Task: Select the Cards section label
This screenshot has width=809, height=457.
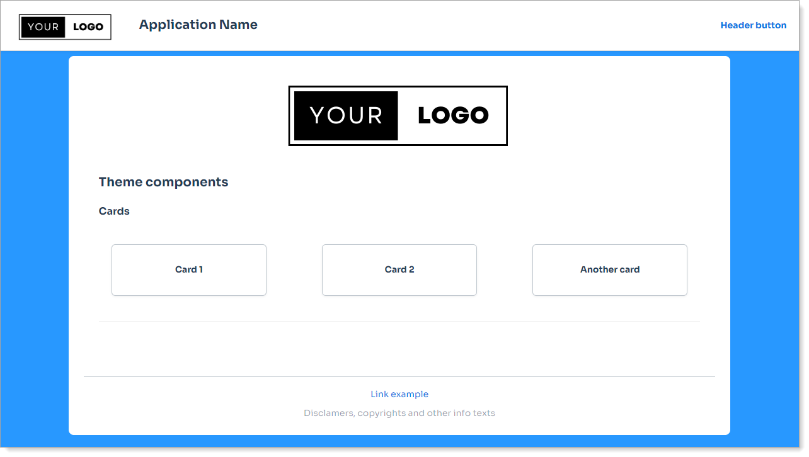Action: 114,211
